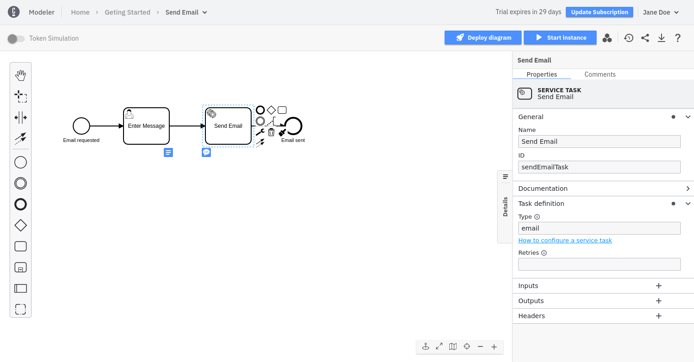Screen dimensions: 694x362
Task: Add an entry to Inputs
Action: 659,286
